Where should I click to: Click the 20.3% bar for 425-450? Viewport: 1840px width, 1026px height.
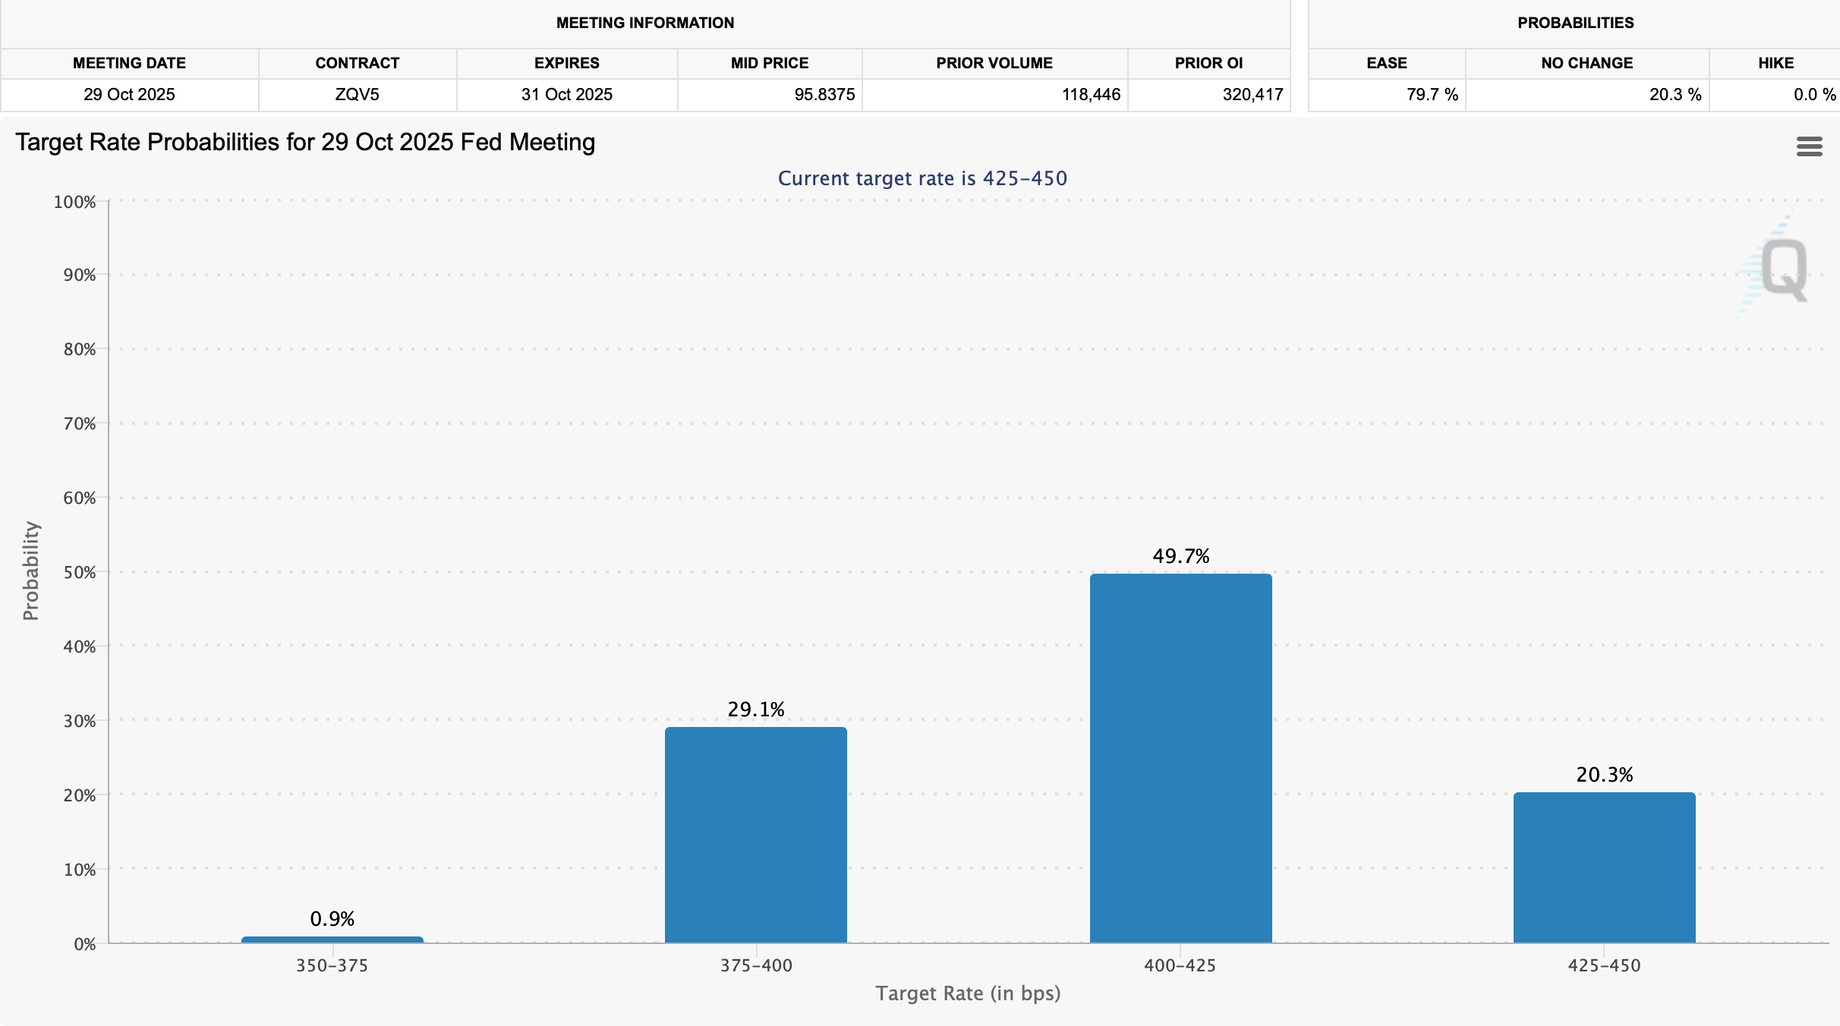1604,867
